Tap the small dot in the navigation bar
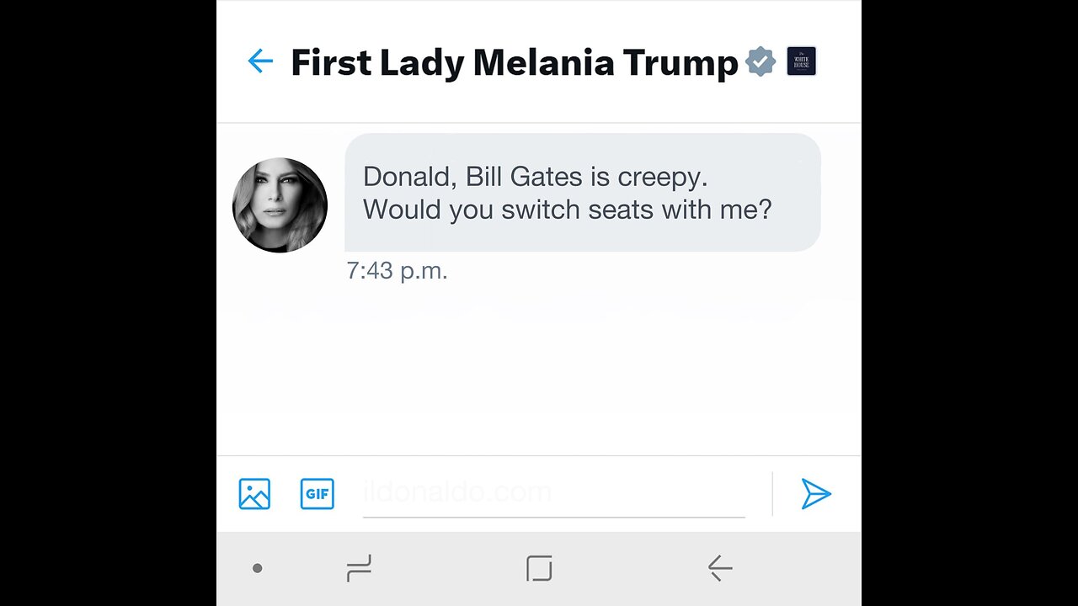The width and height of the screenshot is (1078, 606). (258, 569)
